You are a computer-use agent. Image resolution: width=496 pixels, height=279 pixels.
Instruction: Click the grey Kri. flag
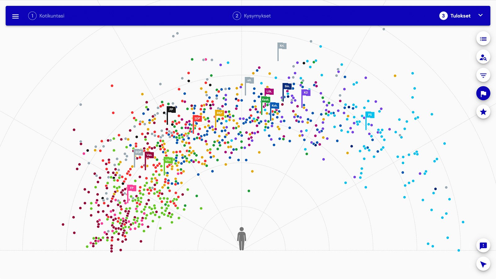pyautogui.click(x=281, y=46)
